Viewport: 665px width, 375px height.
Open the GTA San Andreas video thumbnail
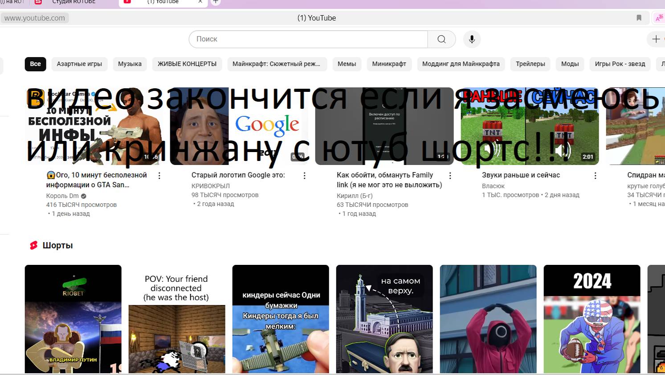click(x=94, y=126)
